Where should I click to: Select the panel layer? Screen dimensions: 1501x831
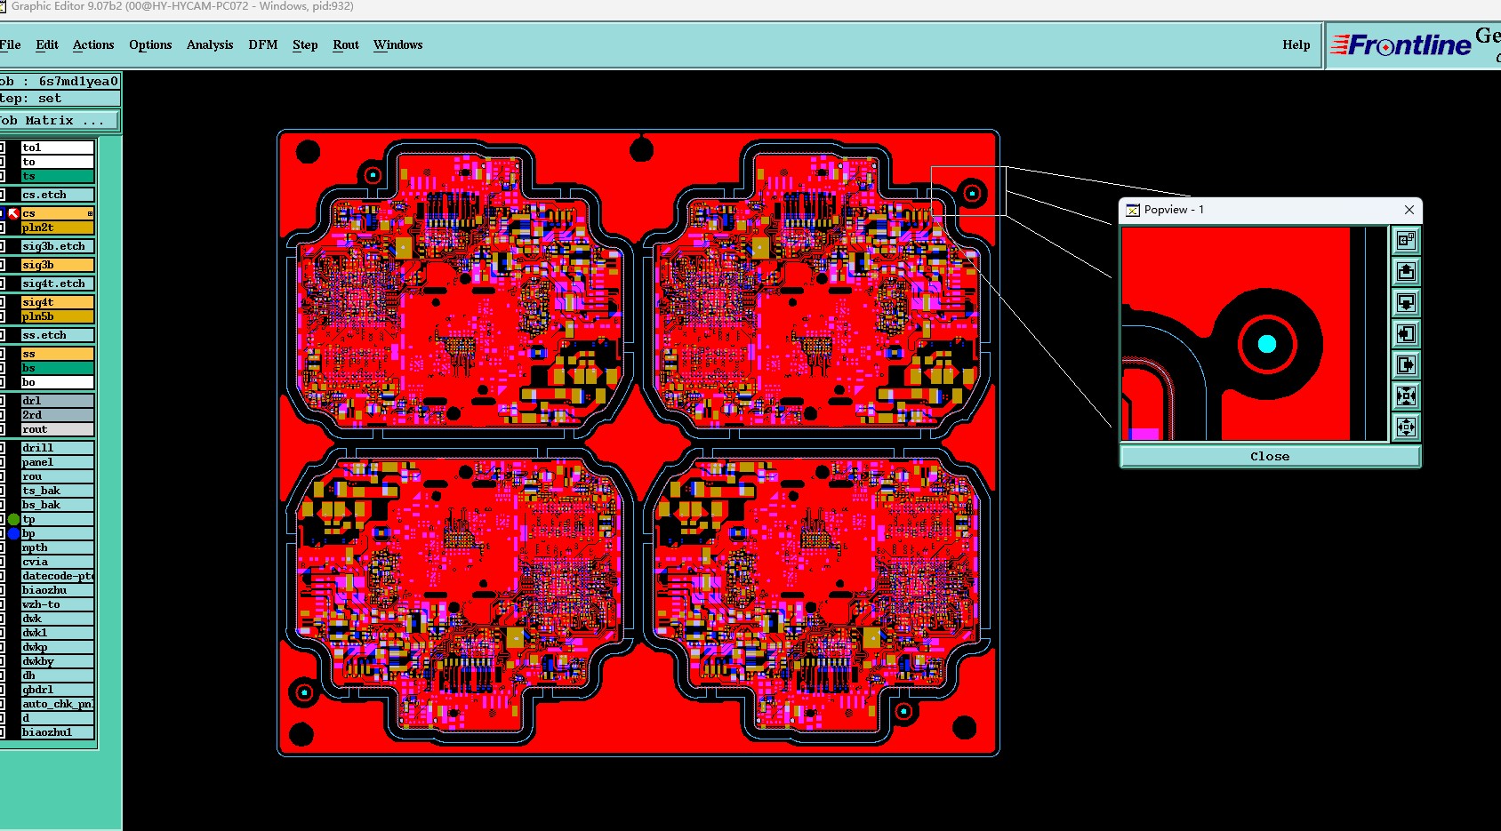pos(58,462)
